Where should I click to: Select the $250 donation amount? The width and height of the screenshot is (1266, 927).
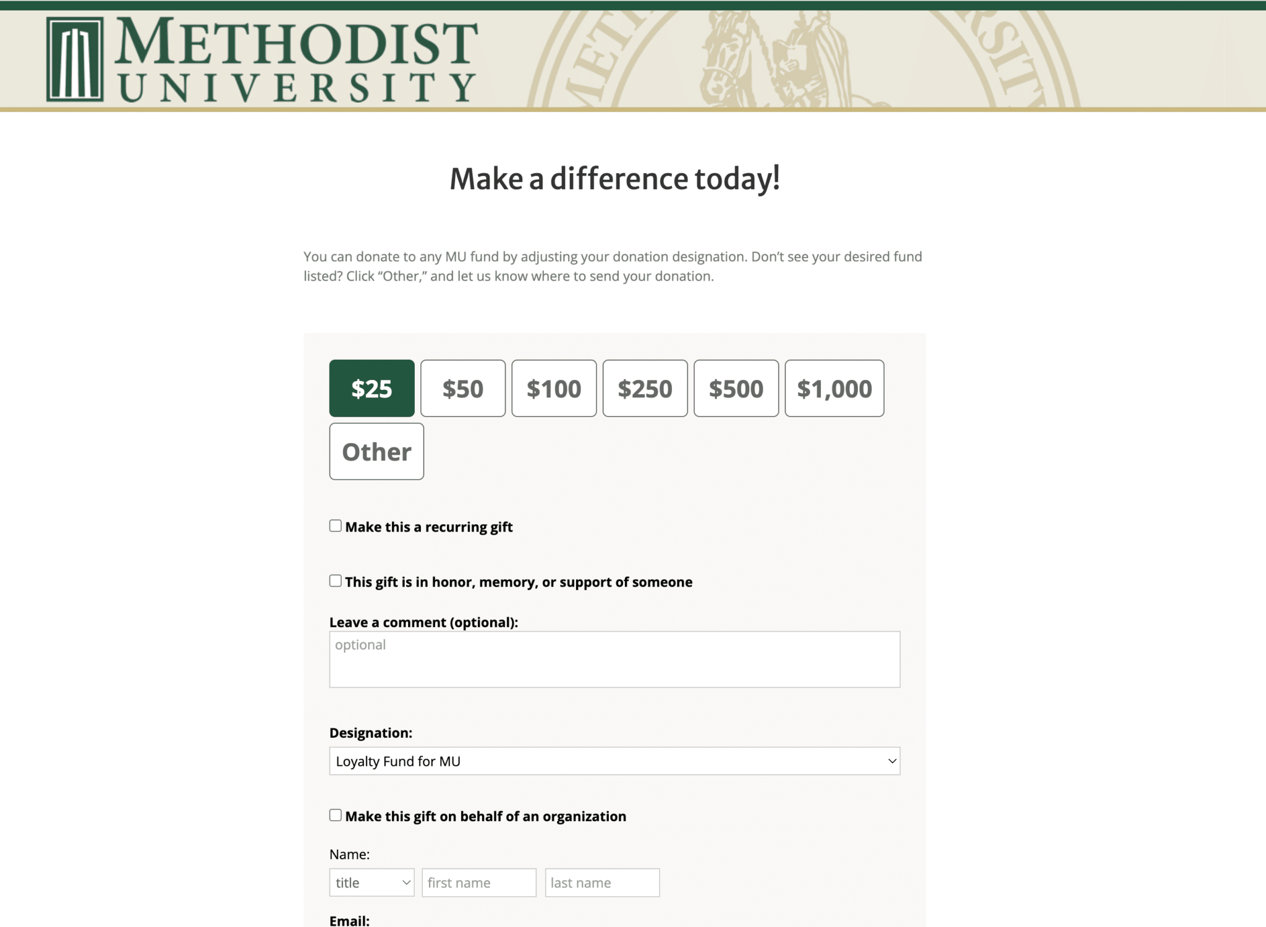pyautogui.click(x=645, y=388)
